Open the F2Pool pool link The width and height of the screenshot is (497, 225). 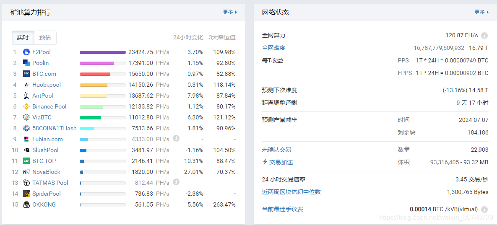tap(42, 52)
